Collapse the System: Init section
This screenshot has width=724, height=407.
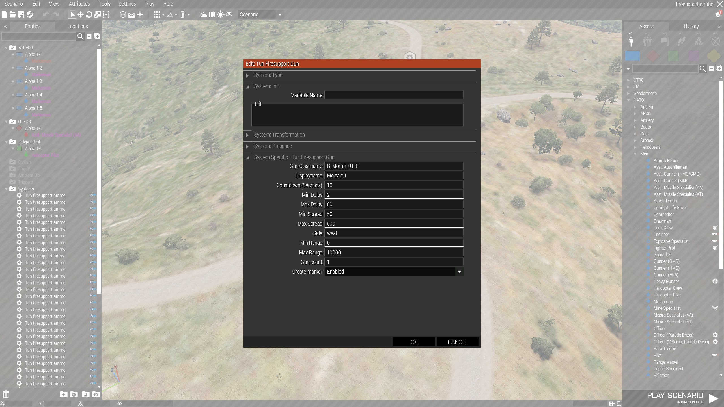point(247,87)
